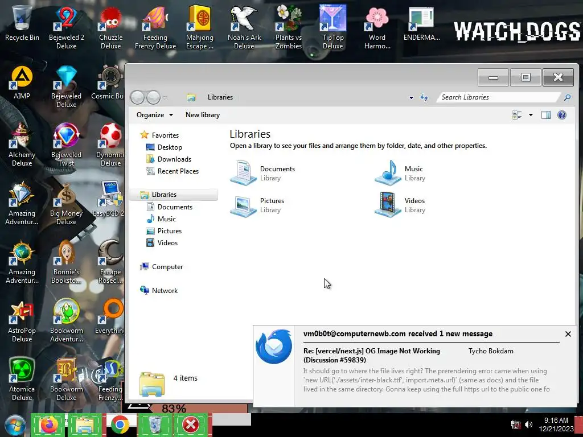
Task: Select Recent Places under Favorites
Action: 178,171
